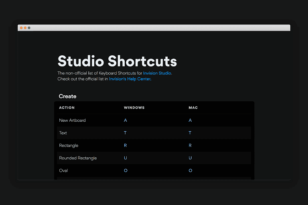
Task: Click the Mac shortcut O for Oval
Action: pyautogui.click(x=190, y=171)
